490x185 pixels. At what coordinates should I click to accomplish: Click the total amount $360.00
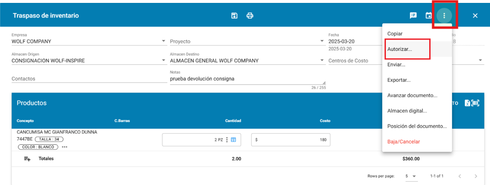click(411, 159)
